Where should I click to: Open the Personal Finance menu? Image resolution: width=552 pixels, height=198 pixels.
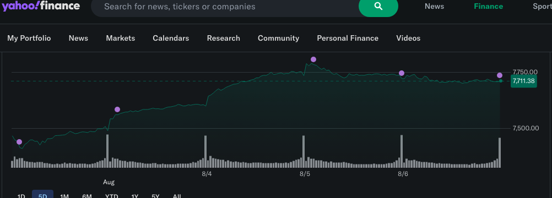[348, 38]
